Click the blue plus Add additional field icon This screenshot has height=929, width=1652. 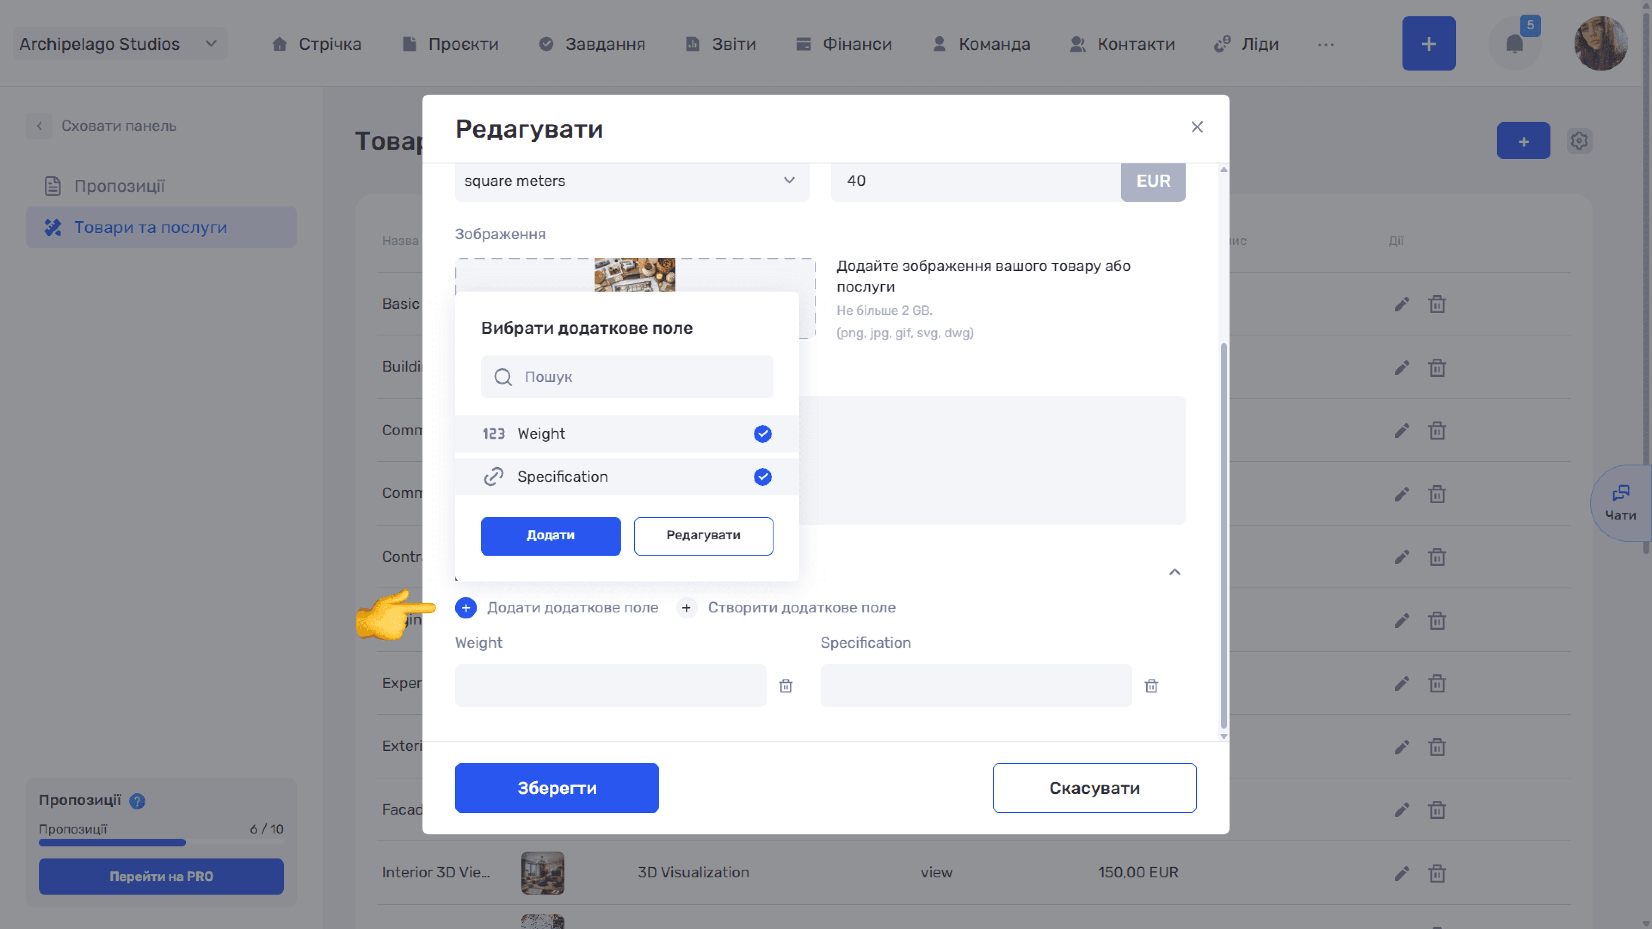(x=465, y=607)
